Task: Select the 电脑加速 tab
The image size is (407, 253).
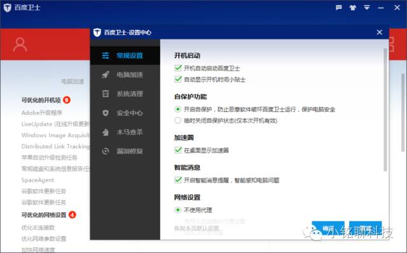Action: tap(125, 75)
